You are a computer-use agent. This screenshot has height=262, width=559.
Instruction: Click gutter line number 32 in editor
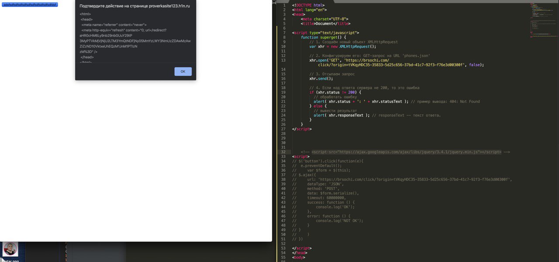pyautogui.click(x=283, y=152)
